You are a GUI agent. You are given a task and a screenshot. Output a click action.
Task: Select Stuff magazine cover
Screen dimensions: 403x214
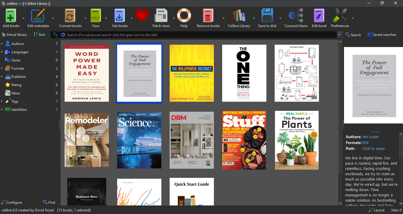coord(244,140)
